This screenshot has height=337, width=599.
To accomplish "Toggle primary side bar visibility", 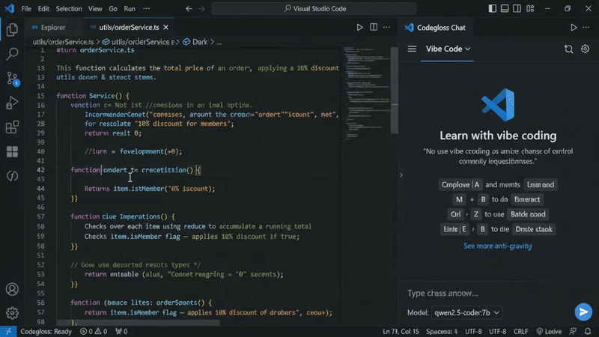I will 493,8.
